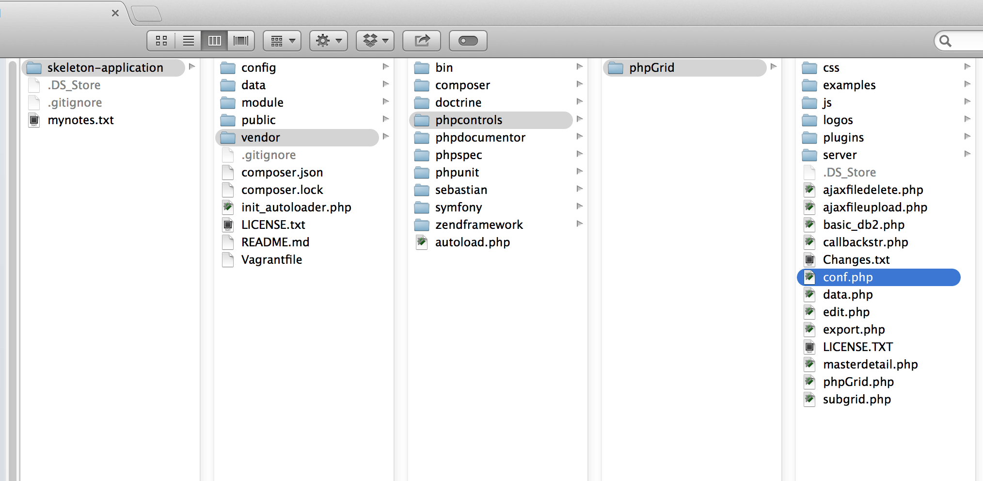
Task: Switch to Cover Flow view
Action: pyautogui.click(x=241, y=41)
